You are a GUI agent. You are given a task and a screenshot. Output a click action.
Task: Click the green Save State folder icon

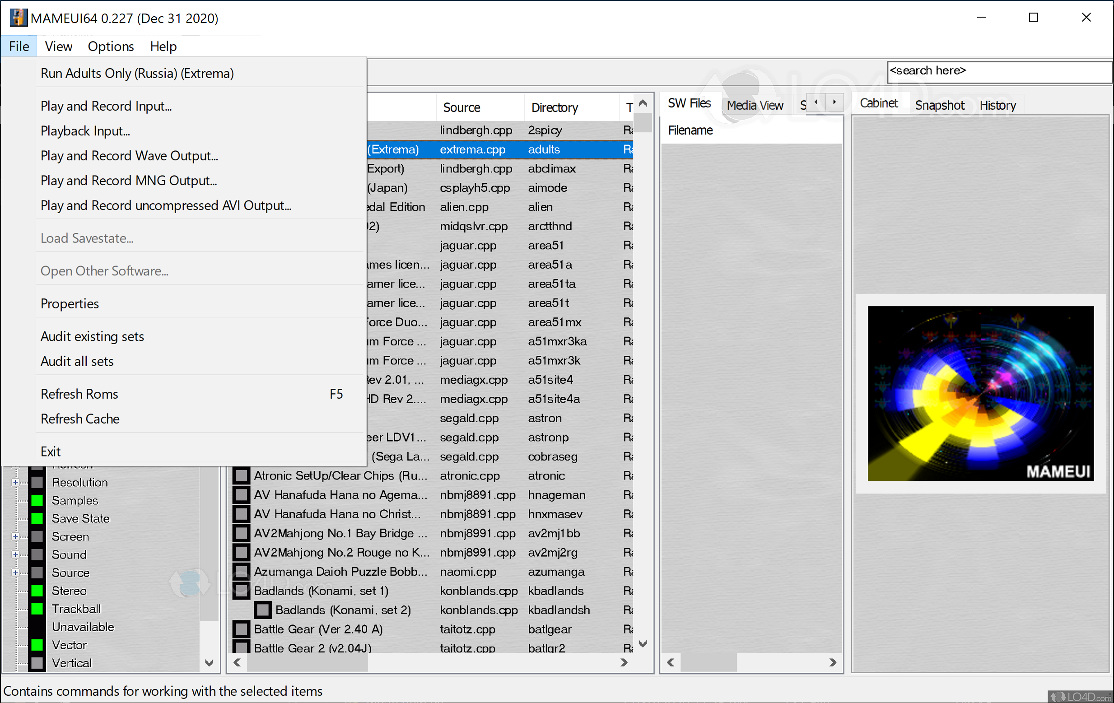[x=37, y=518]
